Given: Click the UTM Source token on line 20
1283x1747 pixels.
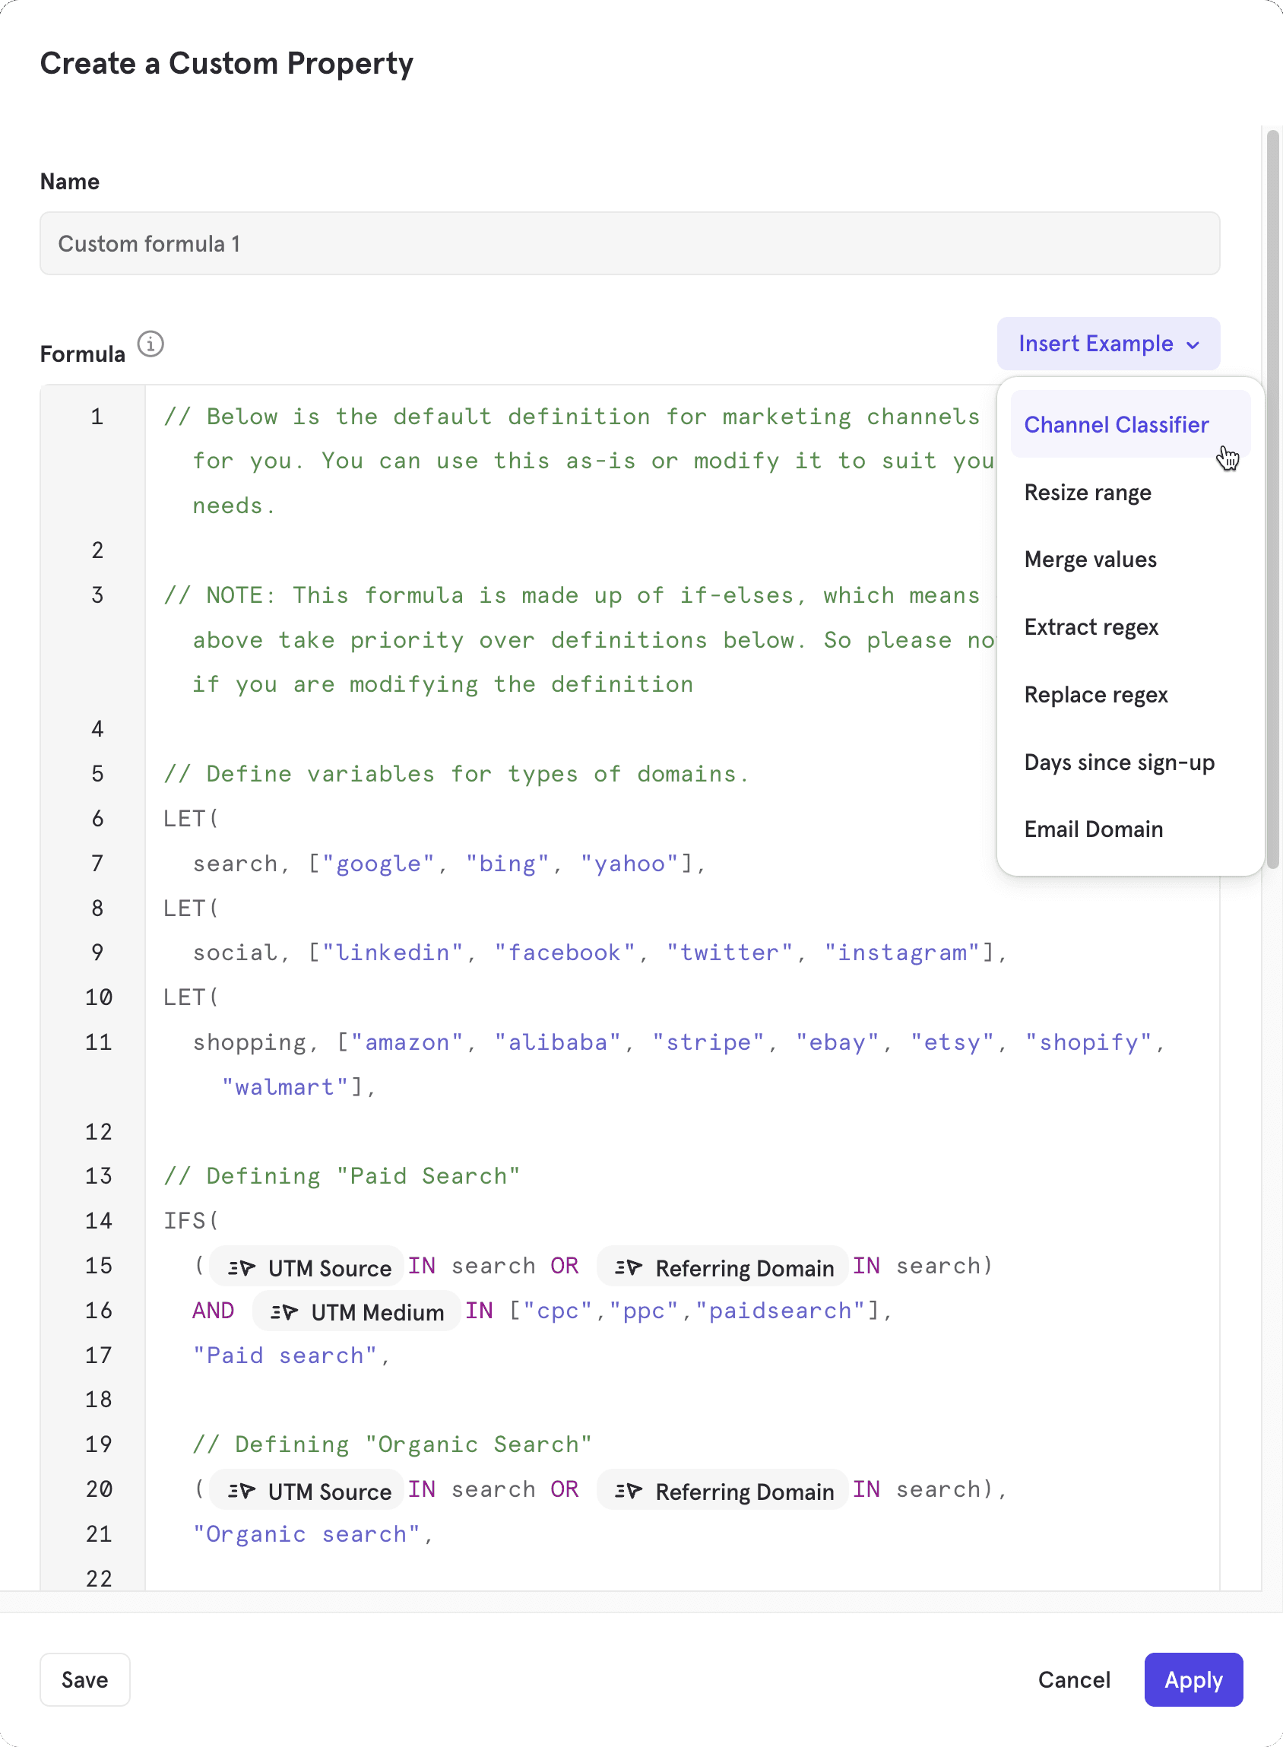Looking at the screenshot, I should (x=306, y=1490).
